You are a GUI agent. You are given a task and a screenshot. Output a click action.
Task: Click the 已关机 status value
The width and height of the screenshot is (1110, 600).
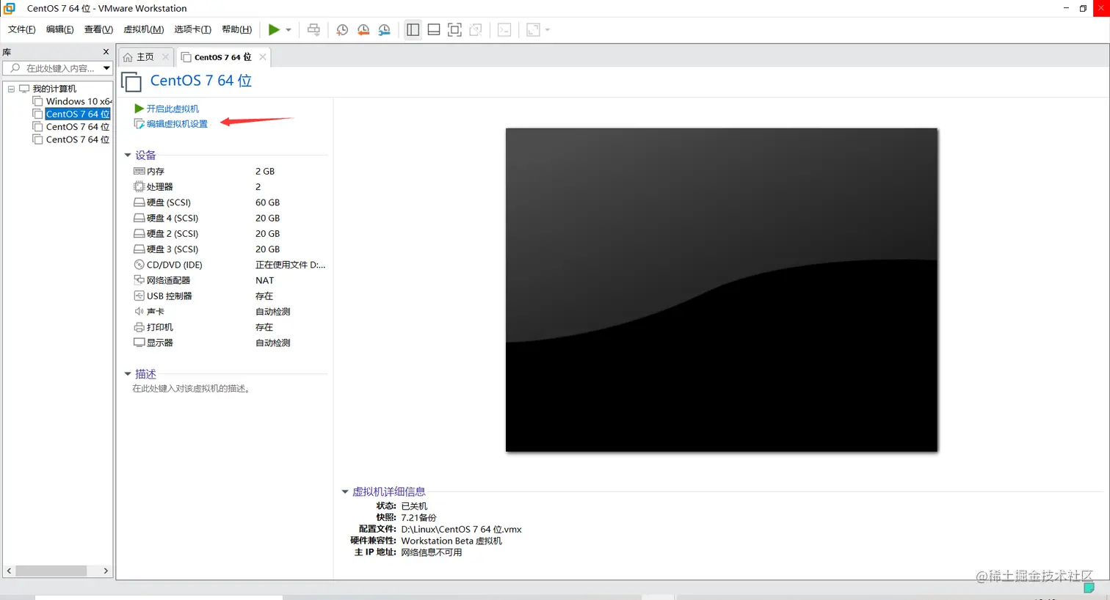coord(414,506)
